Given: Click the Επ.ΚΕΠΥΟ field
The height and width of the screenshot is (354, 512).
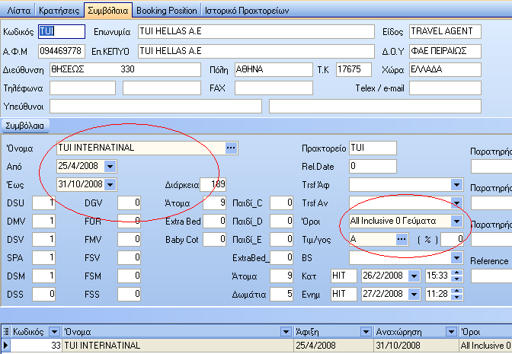Looking at the screenshot, I should point(256,51).
